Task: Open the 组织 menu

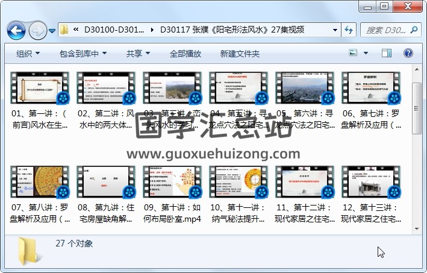Action: (28, 53)
